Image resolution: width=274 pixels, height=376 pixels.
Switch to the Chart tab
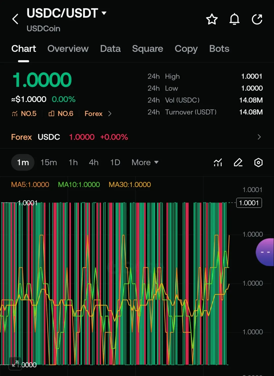point(24,49)
